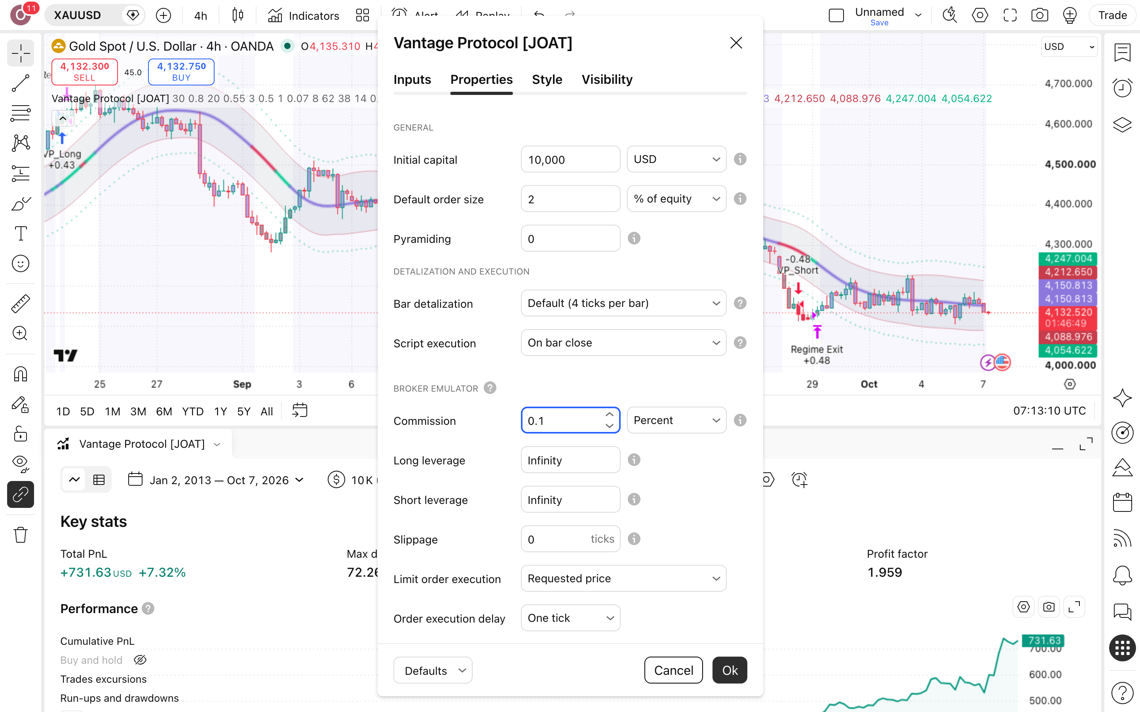Viewport: 1140px width, 712px height.
Task: Open the Defaults options button
Action: pos(432,670)
